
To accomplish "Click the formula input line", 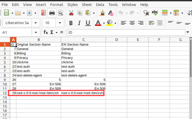I will pyautogui.click(x=126, y=32).
